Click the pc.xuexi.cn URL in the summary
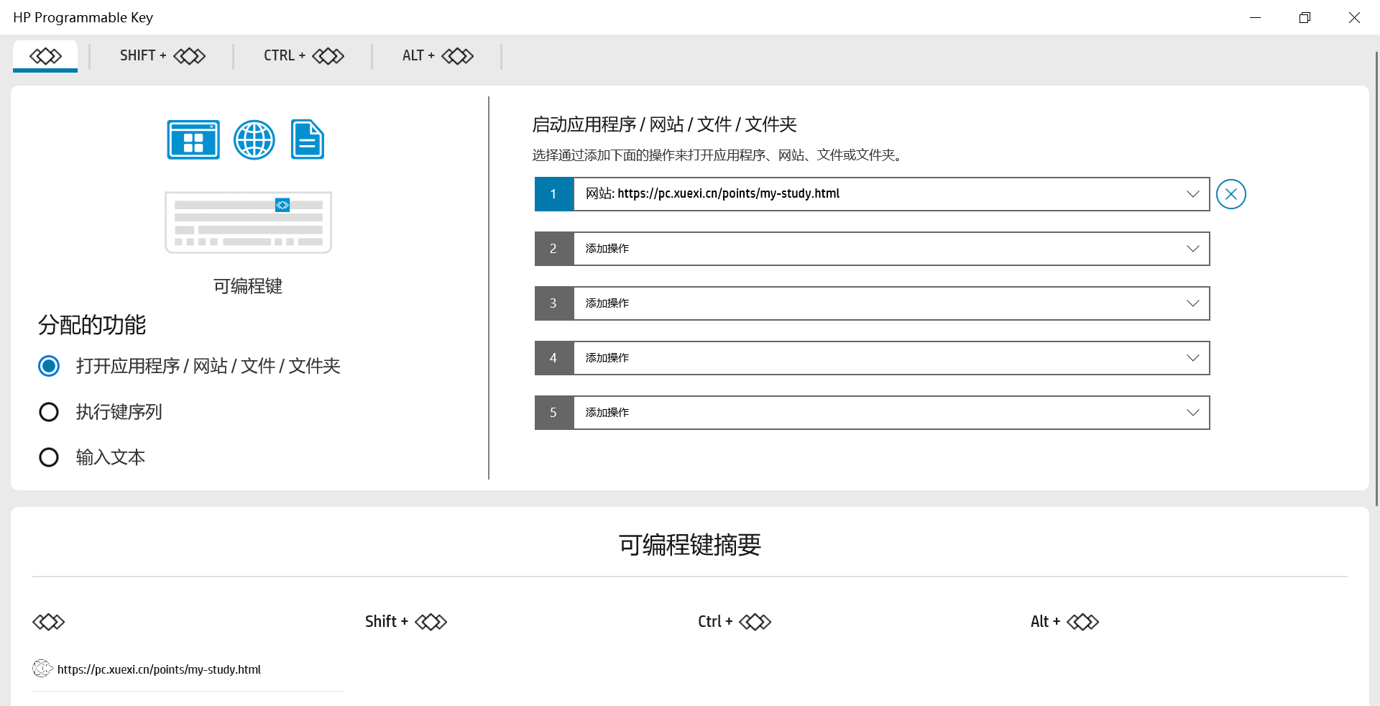1380x706 pixels. (159, 669)
